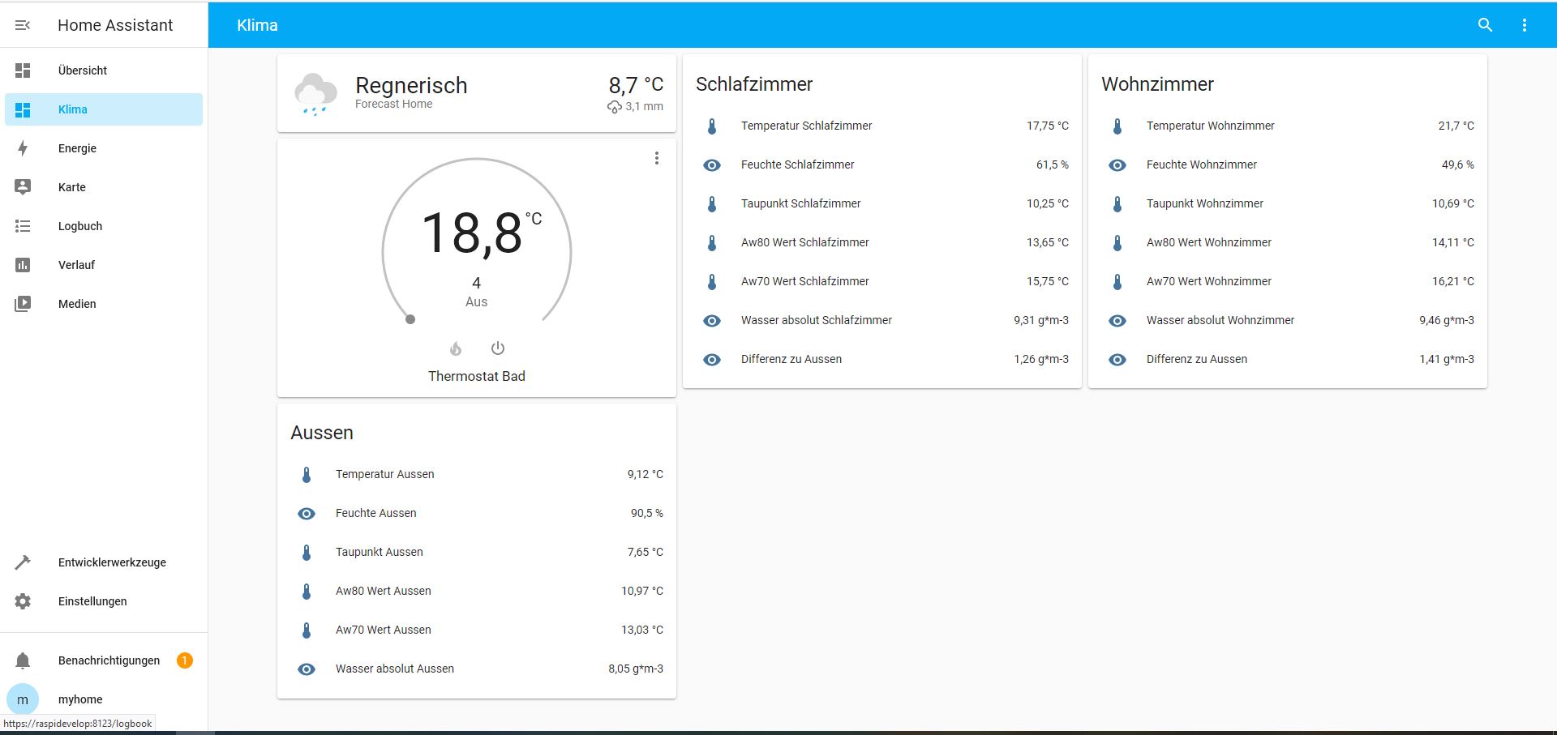The width and height of the screenshot is (1557, 735).
Task: Click the orange notification count badge
Action: pyautogui.click(x=185, y=660)
